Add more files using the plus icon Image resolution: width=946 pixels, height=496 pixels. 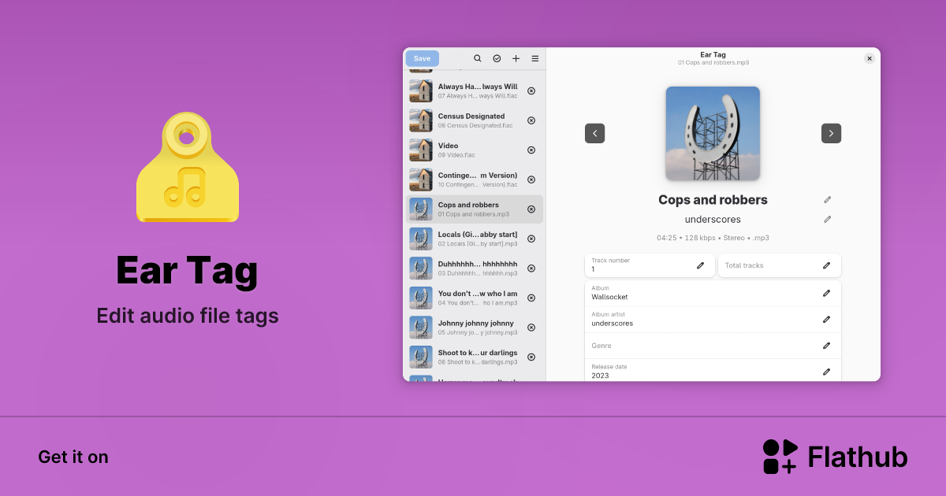coord(516,58)
